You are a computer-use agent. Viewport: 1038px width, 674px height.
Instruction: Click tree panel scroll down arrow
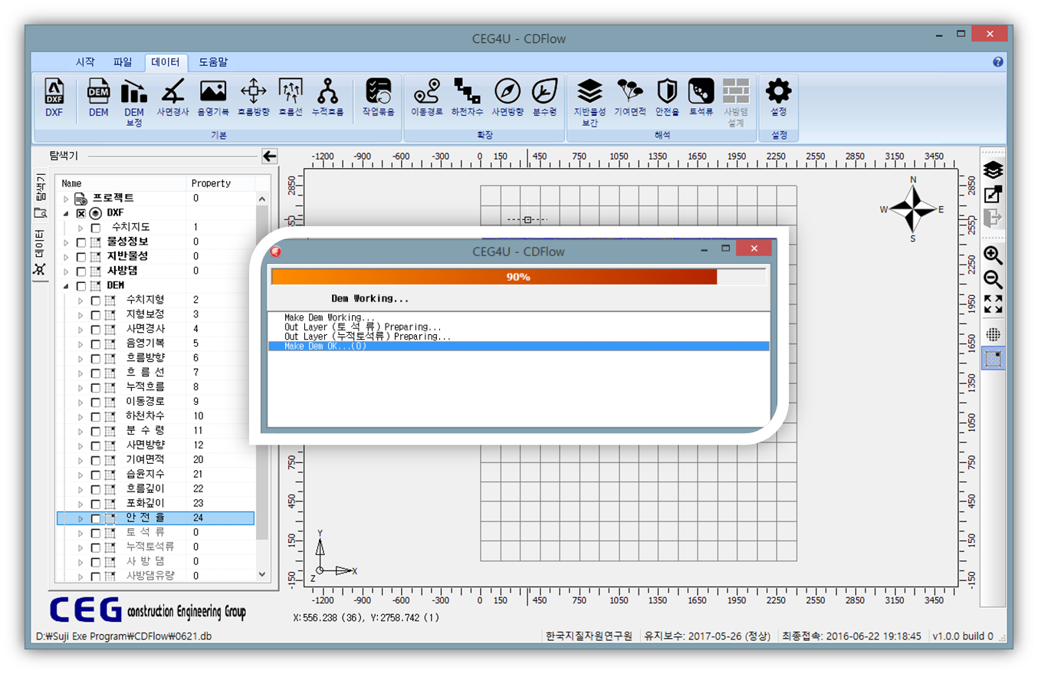[x=261, y=574]
